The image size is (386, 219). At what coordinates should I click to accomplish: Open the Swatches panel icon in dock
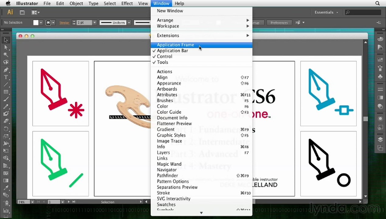point(380,60)
